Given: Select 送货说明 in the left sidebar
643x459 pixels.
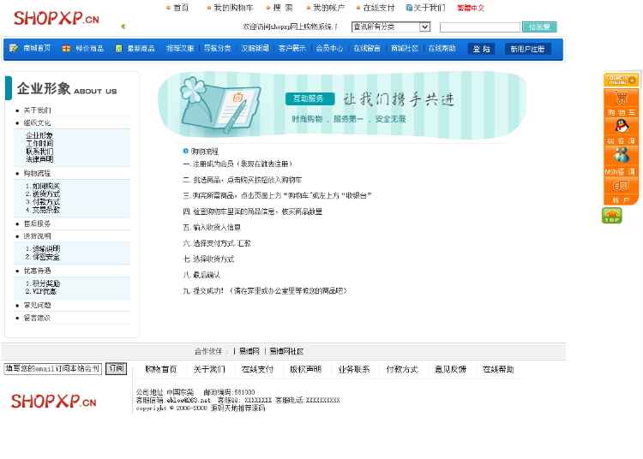Looking at the screenshot, I should pos(38,236).
